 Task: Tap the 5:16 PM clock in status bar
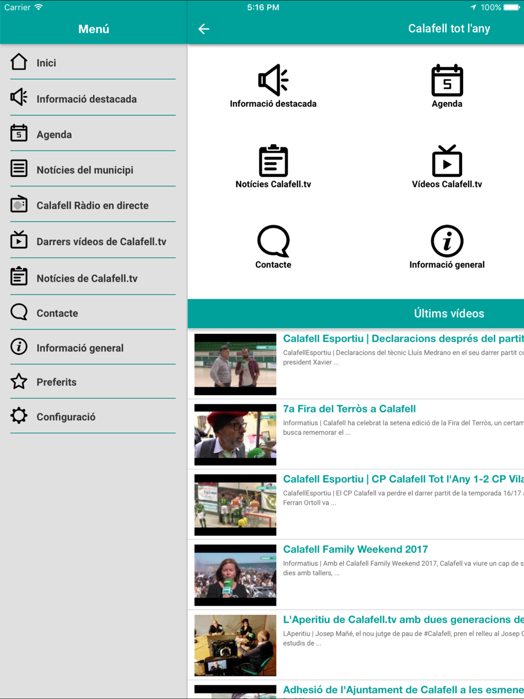[263, 7]
